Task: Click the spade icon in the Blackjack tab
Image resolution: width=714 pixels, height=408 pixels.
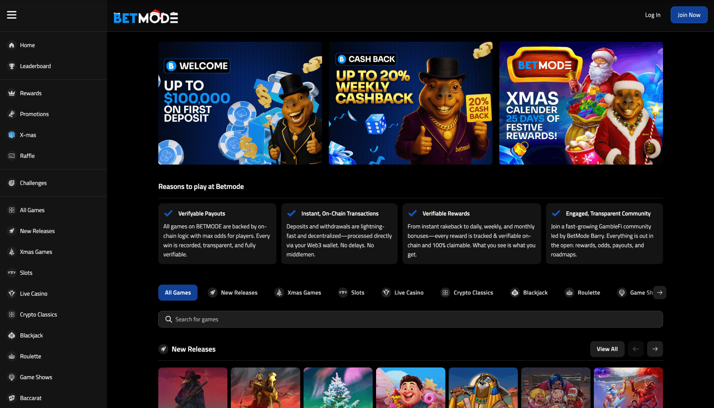Action: coord(515,293)
